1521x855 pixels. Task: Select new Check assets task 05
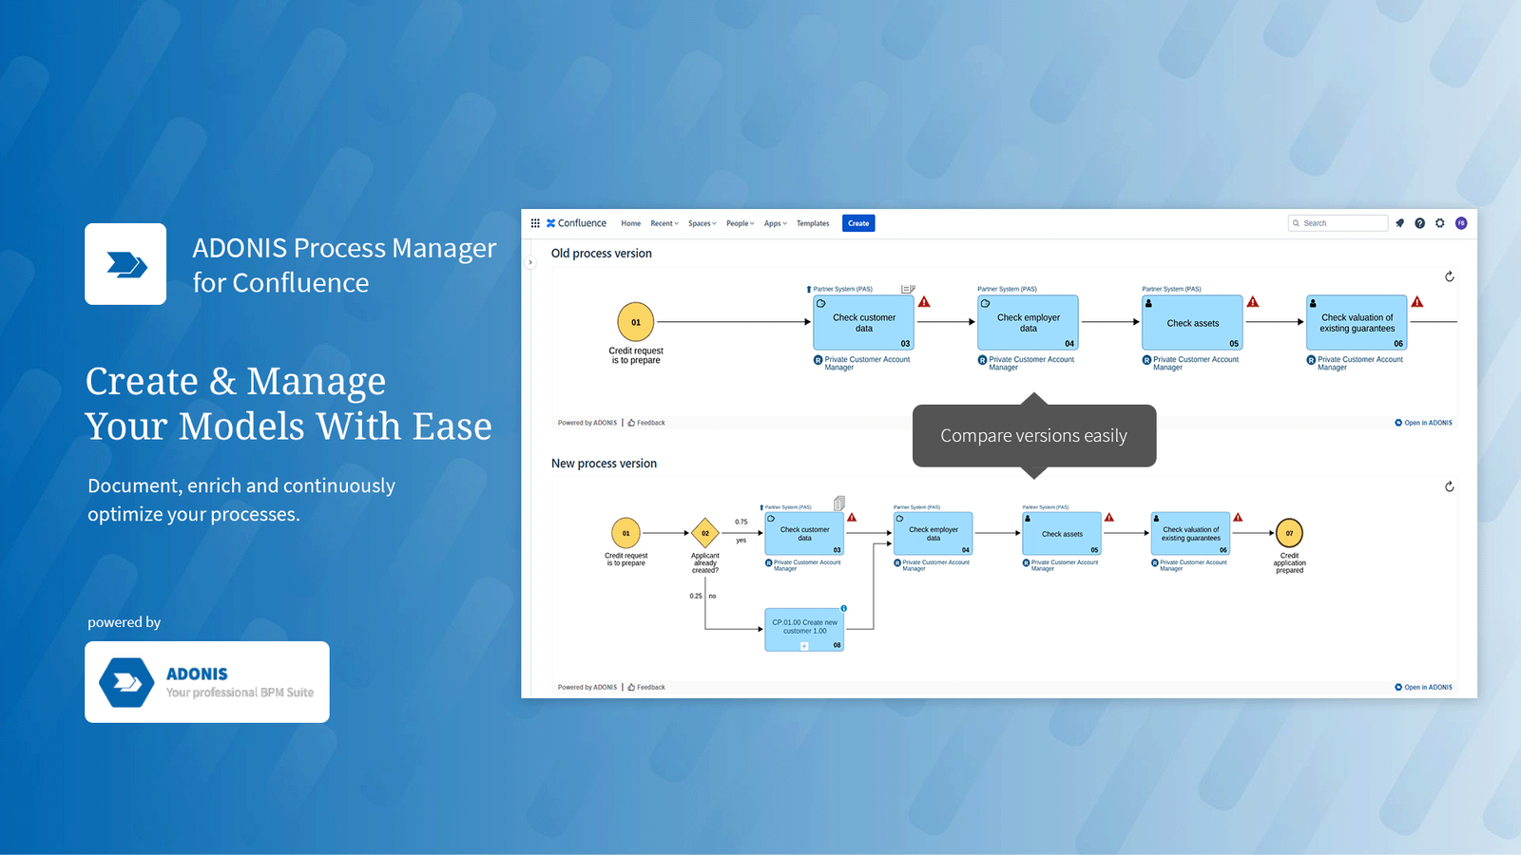(x=1062, y=534)
